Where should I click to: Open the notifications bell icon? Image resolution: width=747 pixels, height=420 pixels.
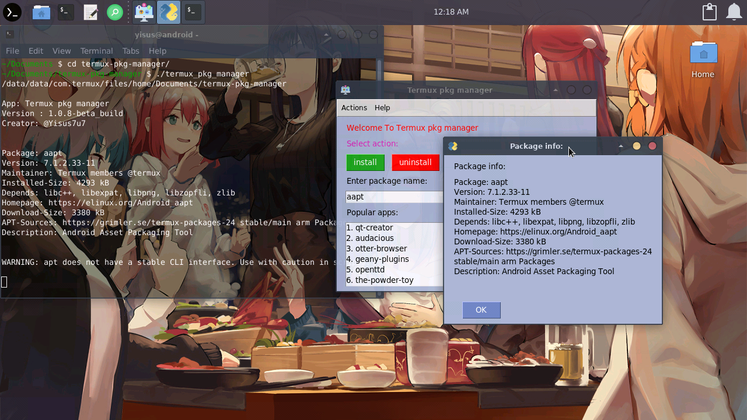(734, 12)
